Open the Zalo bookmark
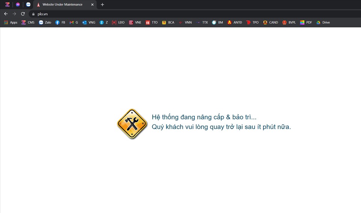The height and width of the screenshot is (213, 361). [x=45, y=22]
